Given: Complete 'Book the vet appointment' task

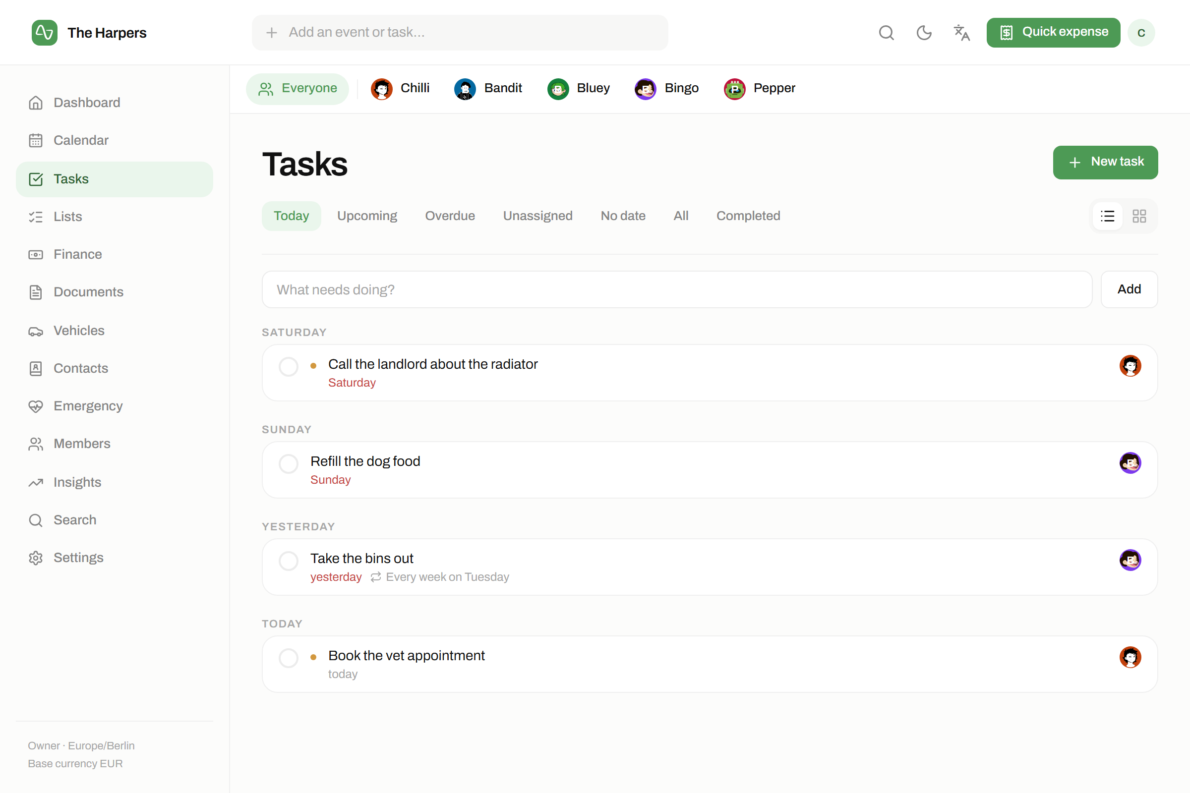Looking at the screenshot, I should [289, 658].
